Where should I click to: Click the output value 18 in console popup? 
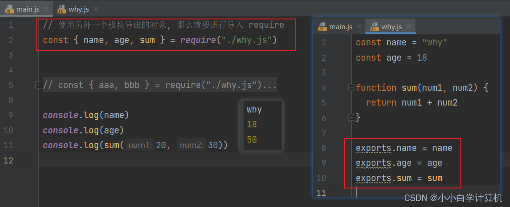pyautogui.click(x=252, y=125)
